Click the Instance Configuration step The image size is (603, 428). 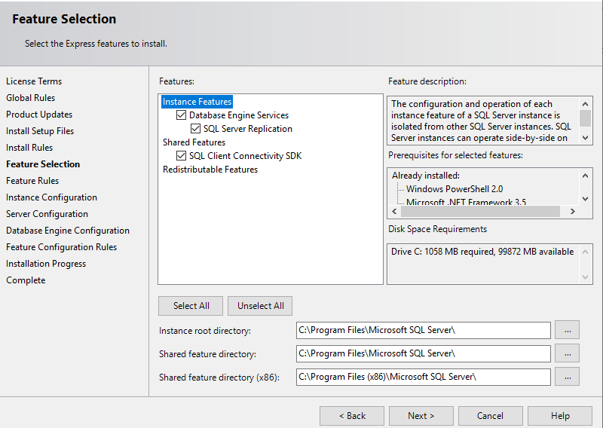pyautogui.click(x=51, y=197)
